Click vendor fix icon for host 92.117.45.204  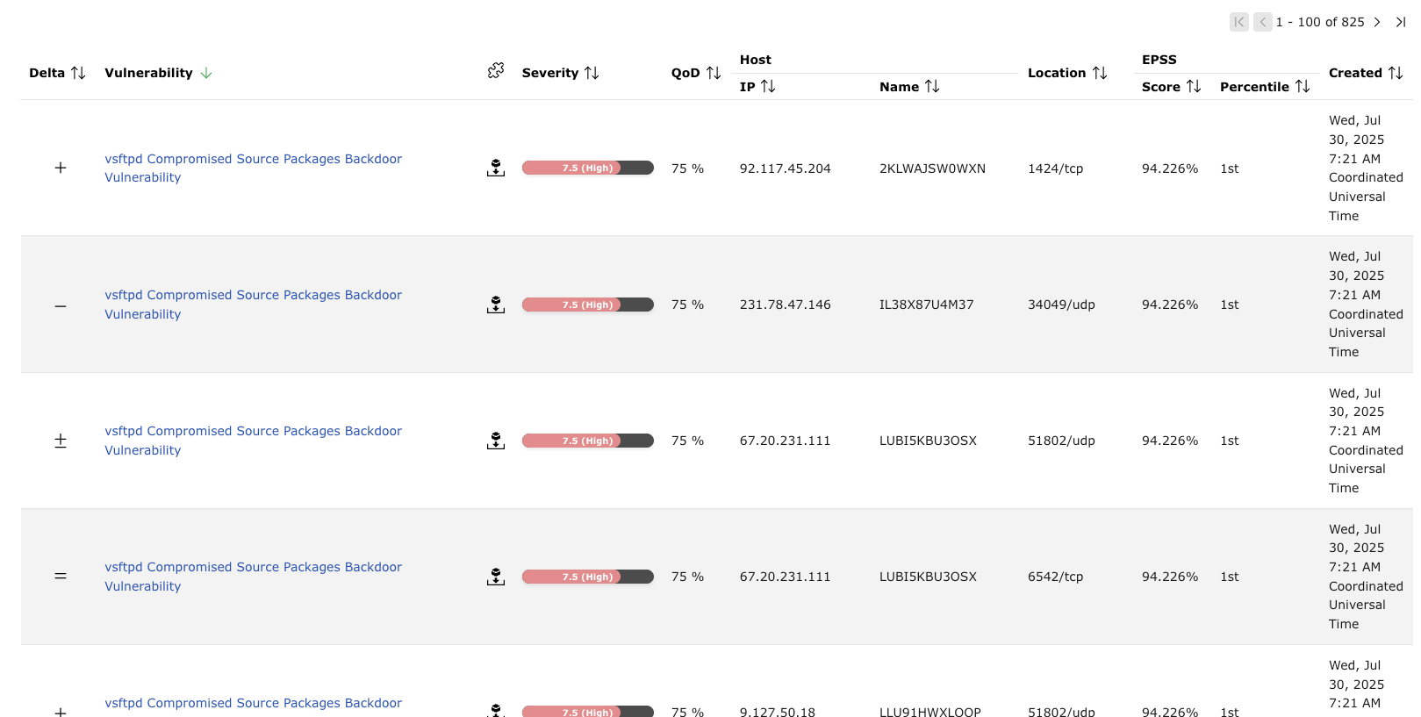tap(496, 168)
